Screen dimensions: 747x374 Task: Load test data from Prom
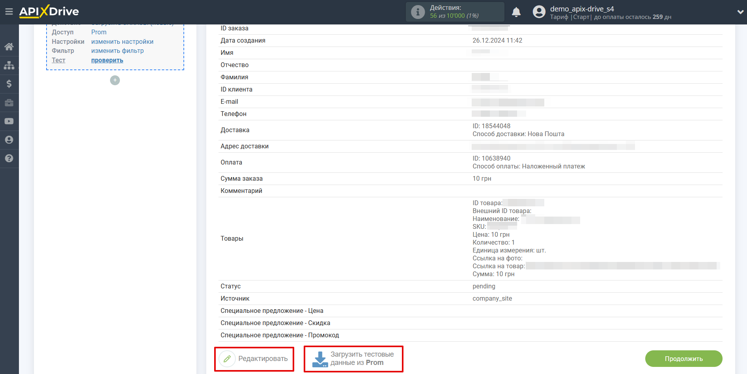[x=353, y=359]
